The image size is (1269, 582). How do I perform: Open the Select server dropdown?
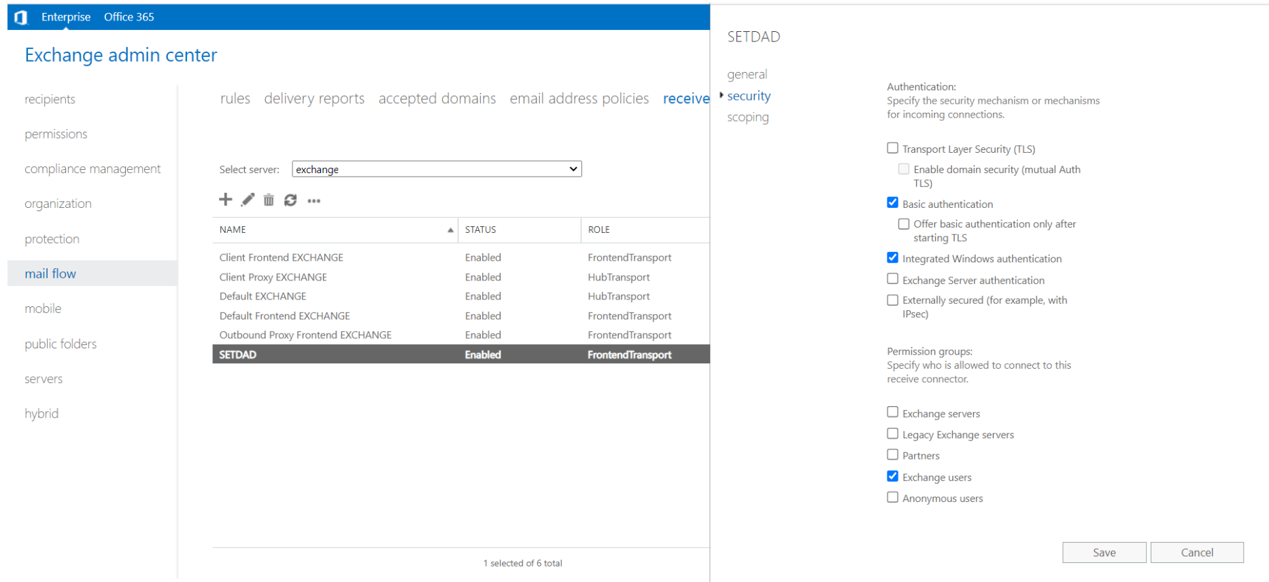(x=437, y=169)
